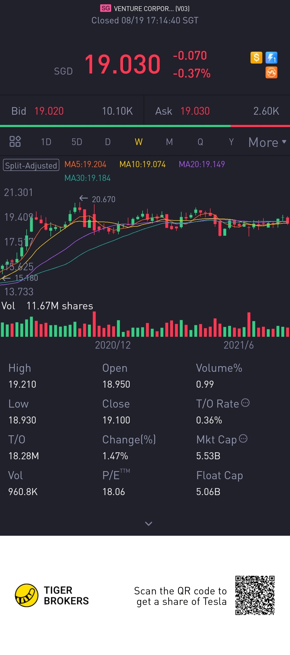The image size is (290, 655).
Task: Tap the Ask price 19.030
Action: (195, 111)
